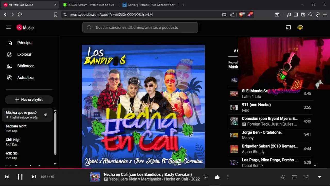Viewport: 330px width, 186px height.
Task: Play Los Parga, Nico Parga queue item
Action: 271,162
